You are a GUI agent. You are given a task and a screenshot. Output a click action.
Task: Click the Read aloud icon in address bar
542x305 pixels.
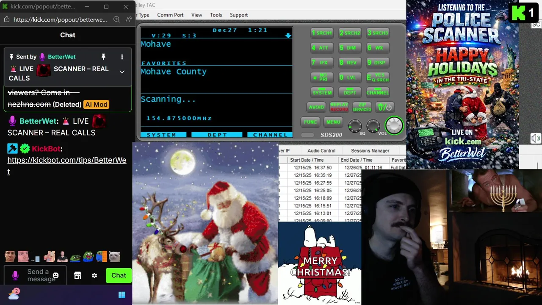pyautogui.click(x=129, y=19)
